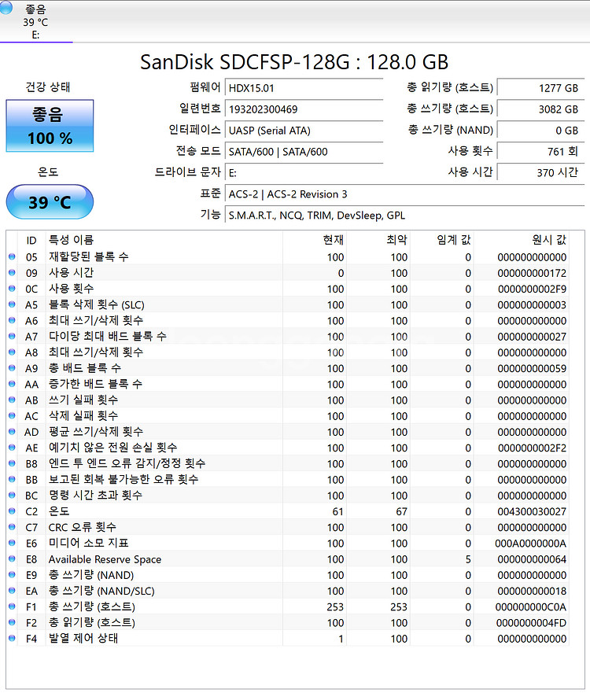The image size is (590, 693).
Task: Click status icon of row E9 총 쓰기량 (NAND)
Action: pos(12,574)
